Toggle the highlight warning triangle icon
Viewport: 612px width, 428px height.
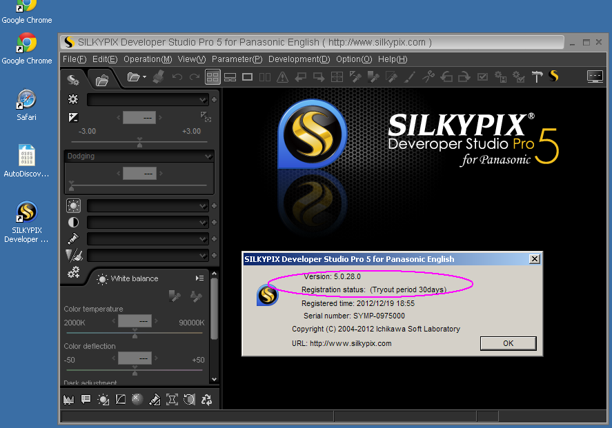pyautogui.click(x=282, y=77)
